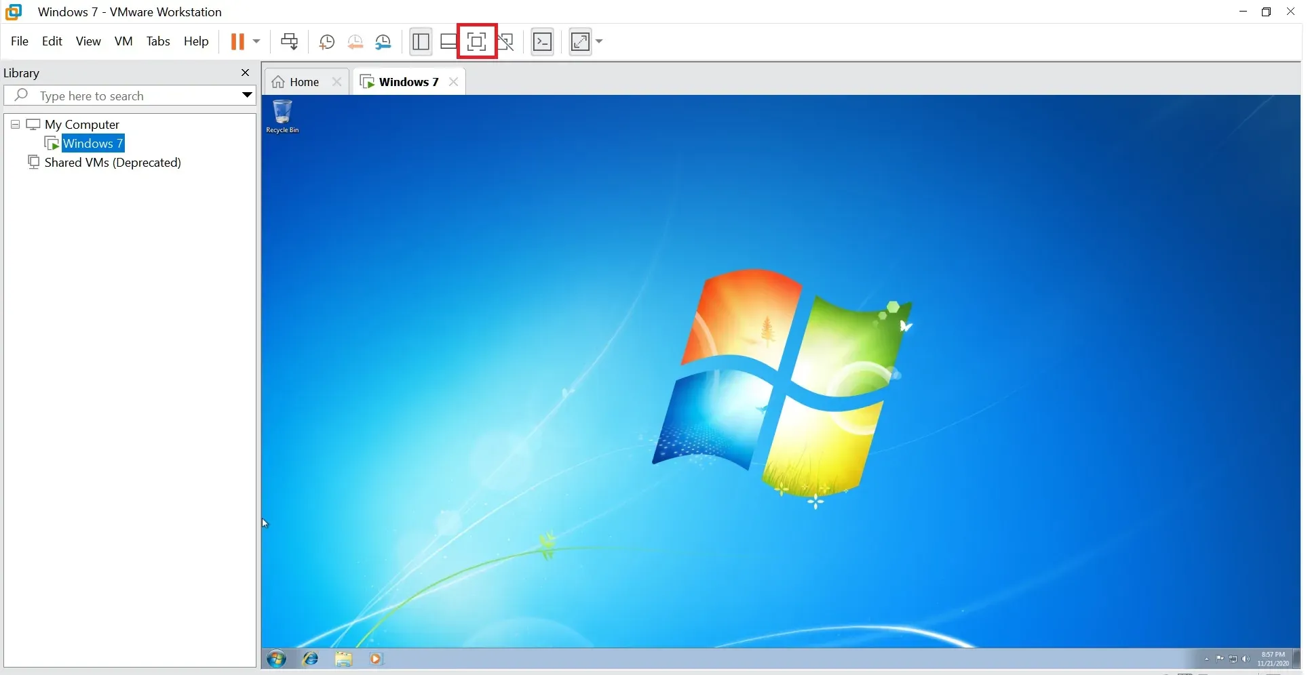
Task: Click the orange Suspend VM pause icon
Action: (x=237, y=42)
